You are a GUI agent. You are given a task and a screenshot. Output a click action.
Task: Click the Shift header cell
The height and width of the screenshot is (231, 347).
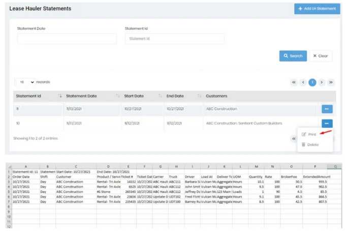click(48, 177)
